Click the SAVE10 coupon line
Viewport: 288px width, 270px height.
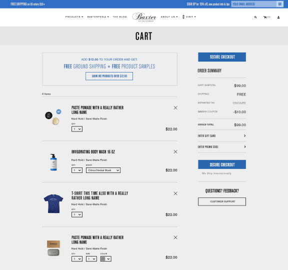pos(222,112)
